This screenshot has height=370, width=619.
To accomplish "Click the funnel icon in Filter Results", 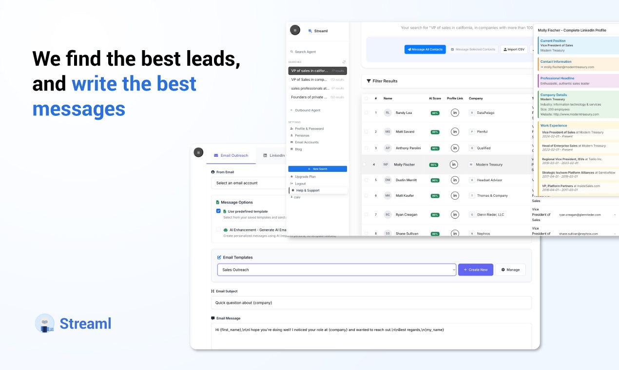I will pyautogui.click(x=368, y=81).
